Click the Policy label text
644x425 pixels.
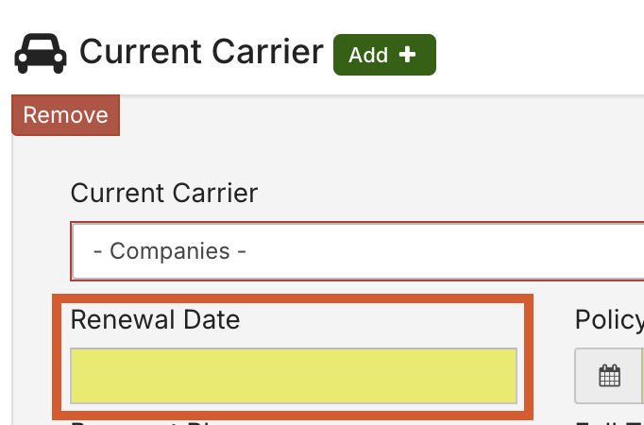click(x=608, y=320)
